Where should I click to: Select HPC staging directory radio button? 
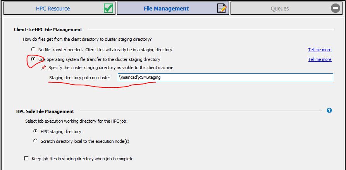tap(35, 131)
